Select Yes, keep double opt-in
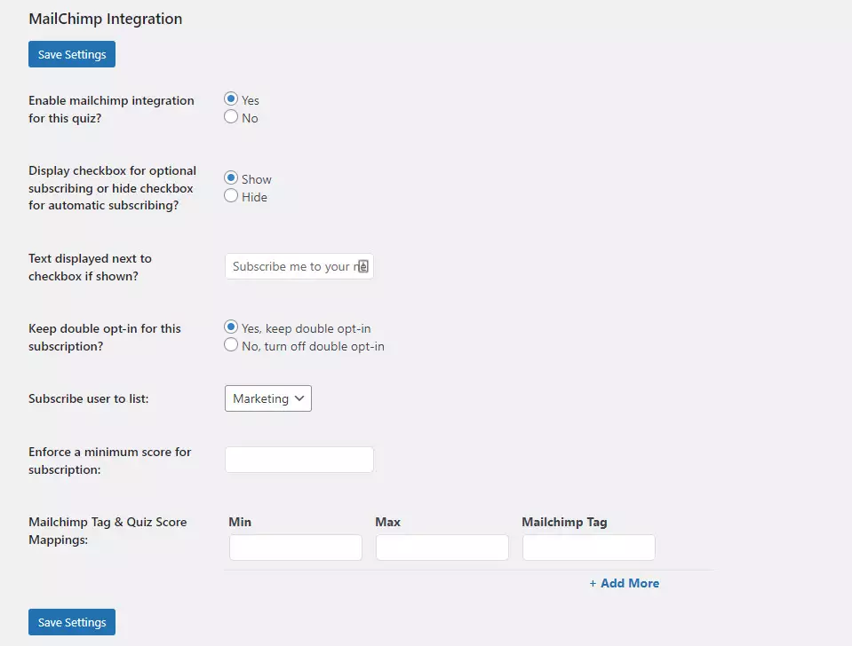The width and height of the screenshot is (852, 646). point(231,327)
